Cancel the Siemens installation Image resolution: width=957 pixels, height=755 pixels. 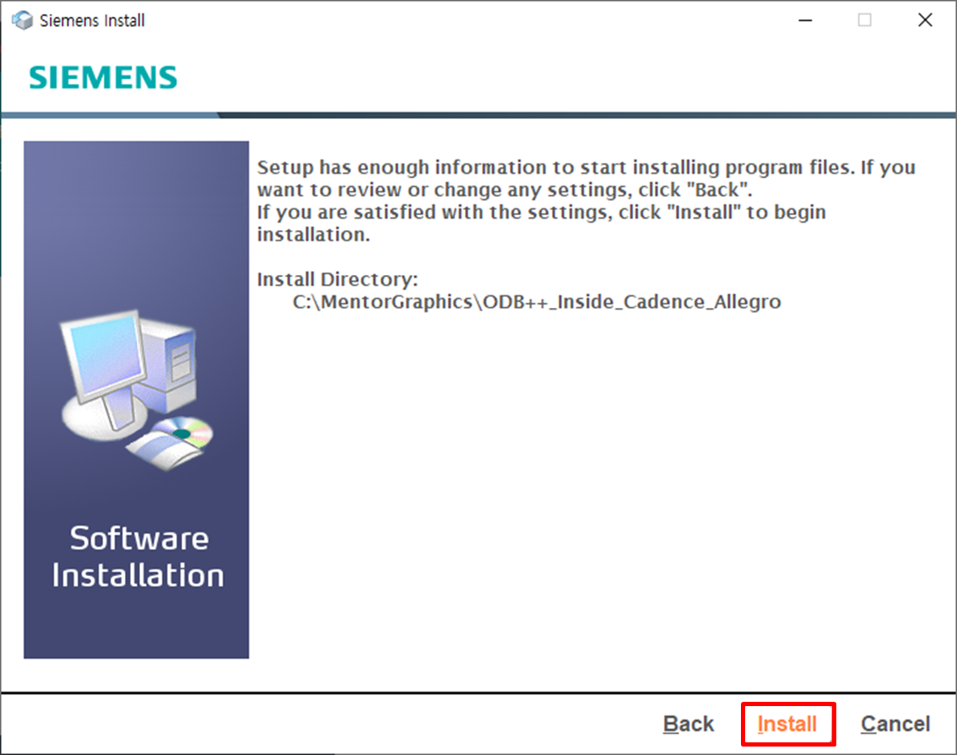pyautogui.click(x=895, y=724)
